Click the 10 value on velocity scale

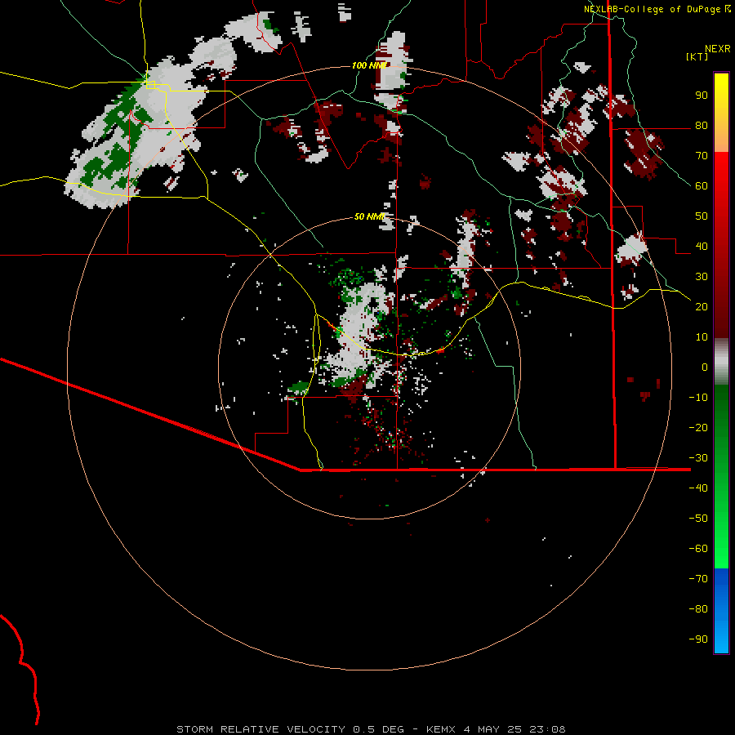pyautogui.click(x=702, y=337)
